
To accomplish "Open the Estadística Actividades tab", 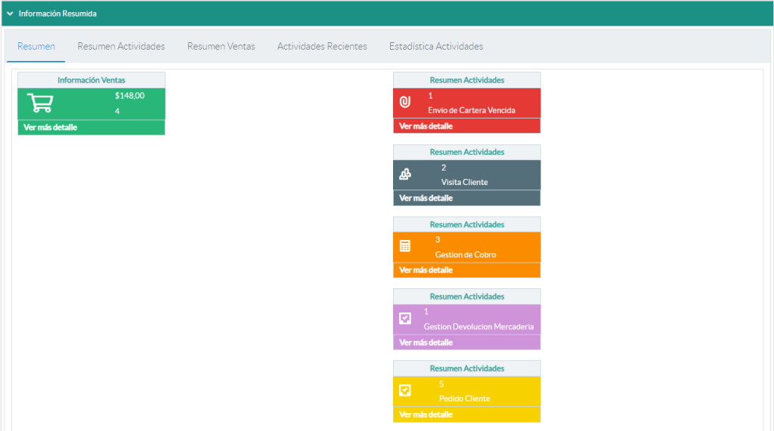I will click(436, 46).
